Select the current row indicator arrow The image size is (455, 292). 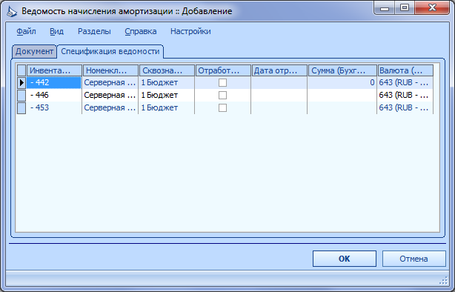pyautogui.click(x=21, y=83)
